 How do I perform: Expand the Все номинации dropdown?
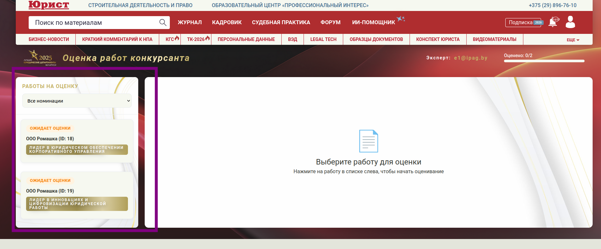tap(77, 101)
